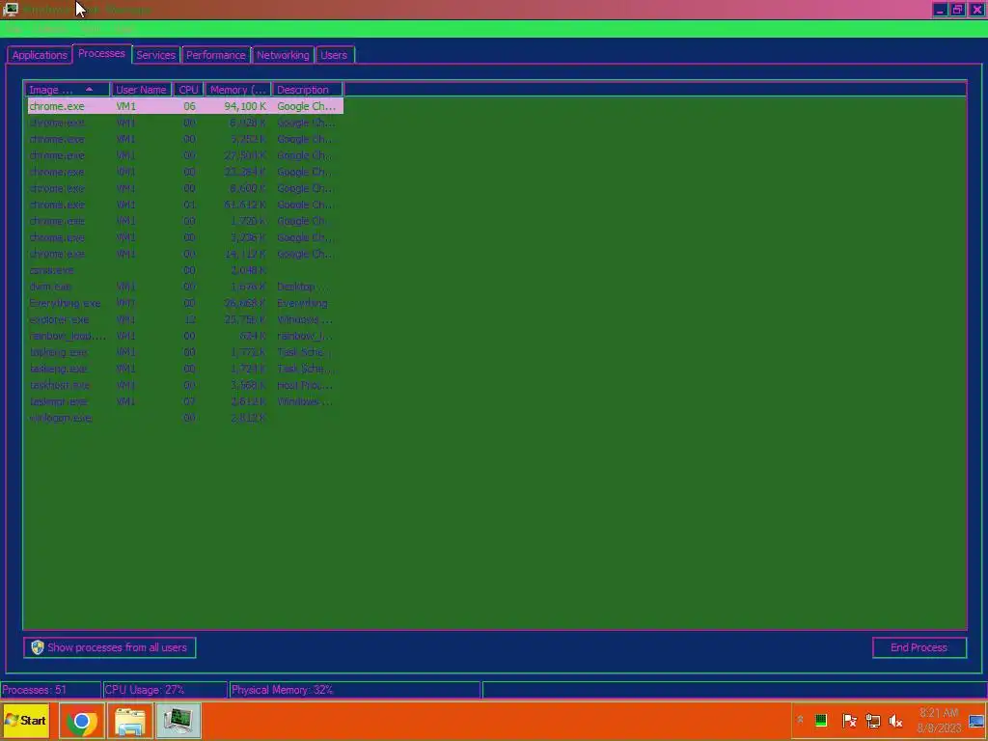This screenshot has height=741, width=988.
Task: Select chrome.exe row using 94,100 K
Action: (185, 106)
